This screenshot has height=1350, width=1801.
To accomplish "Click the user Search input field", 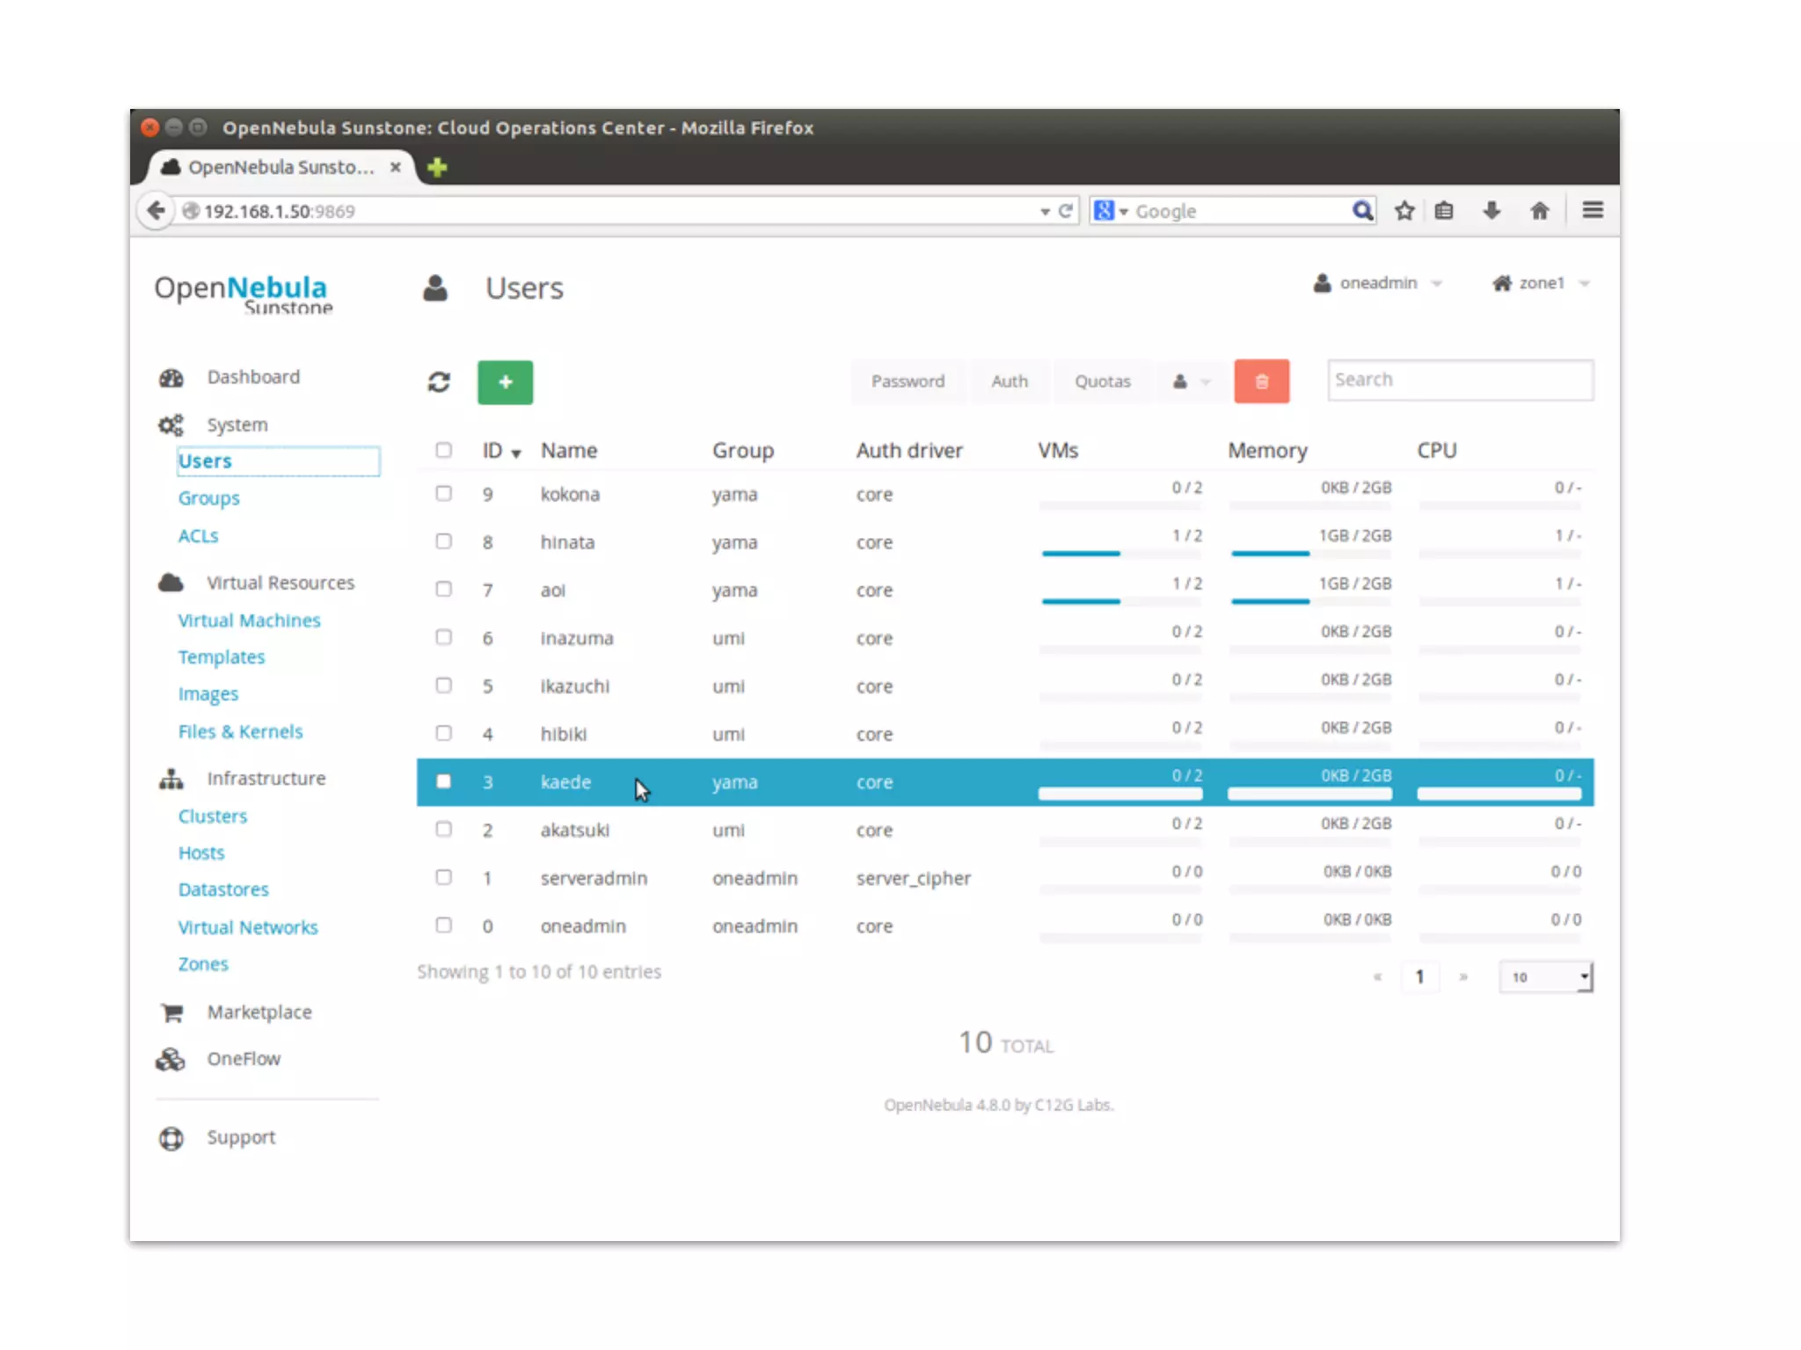I will tap(1460, 380).
